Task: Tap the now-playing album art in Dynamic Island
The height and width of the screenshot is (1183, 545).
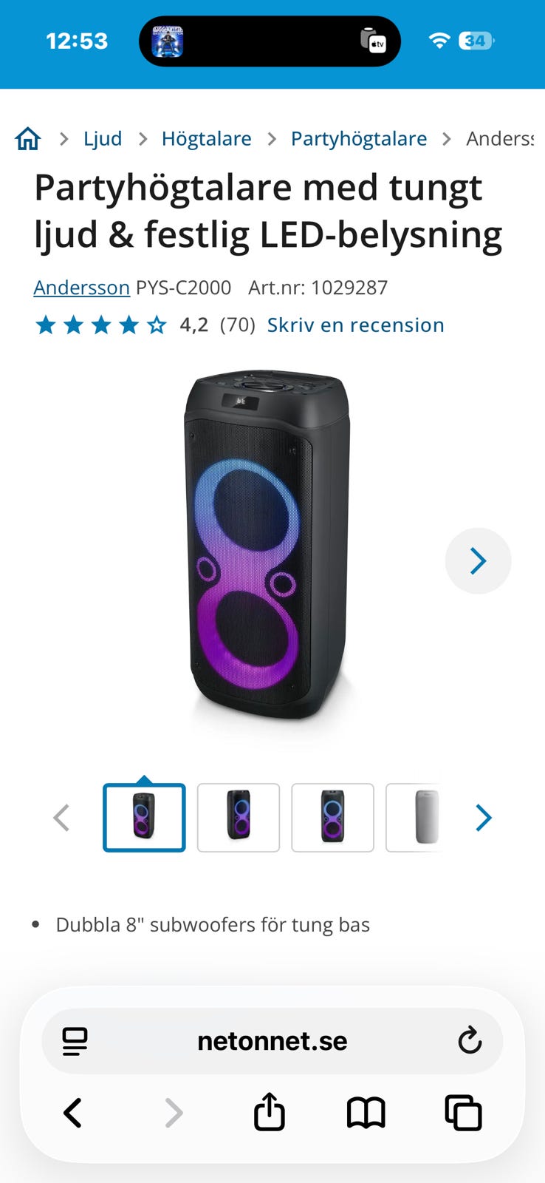Action: tap(168, 41)
